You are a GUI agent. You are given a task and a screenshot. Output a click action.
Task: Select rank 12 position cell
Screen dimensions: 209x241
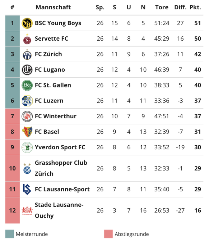(x=13, y=210)
